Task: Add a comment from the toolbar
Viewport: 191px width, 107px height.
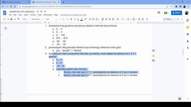Action: [93, 19]
